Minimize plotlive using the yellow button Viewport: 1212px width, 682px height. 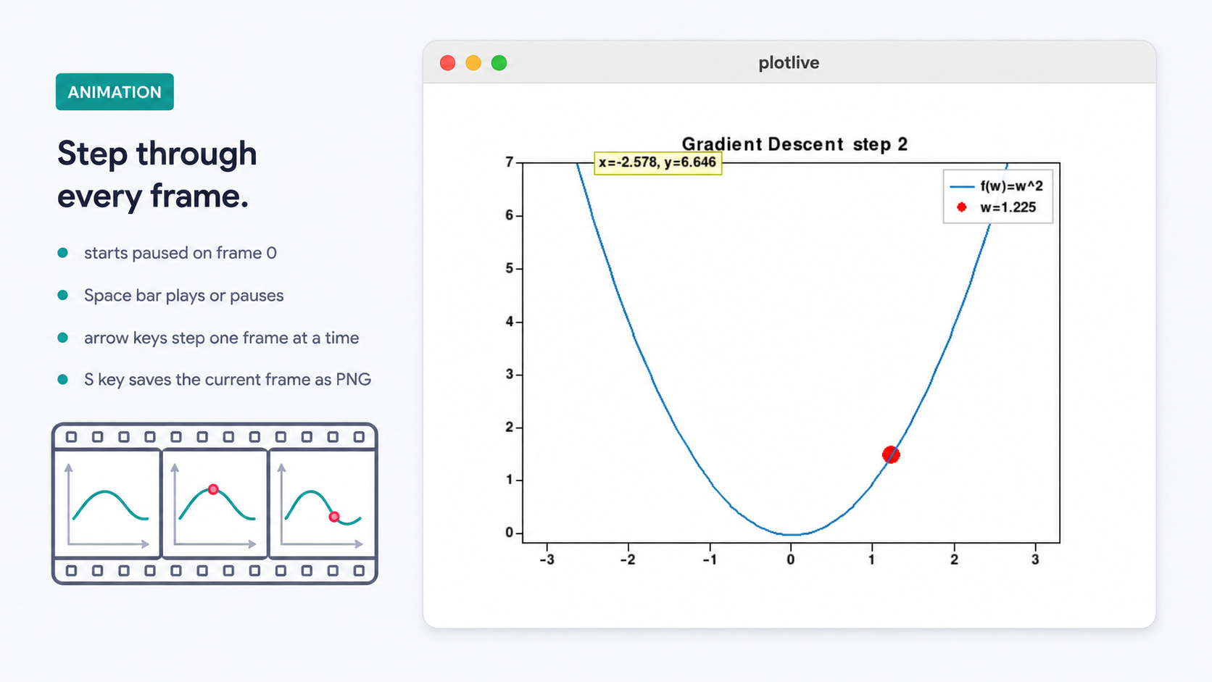tap(473, 63)
